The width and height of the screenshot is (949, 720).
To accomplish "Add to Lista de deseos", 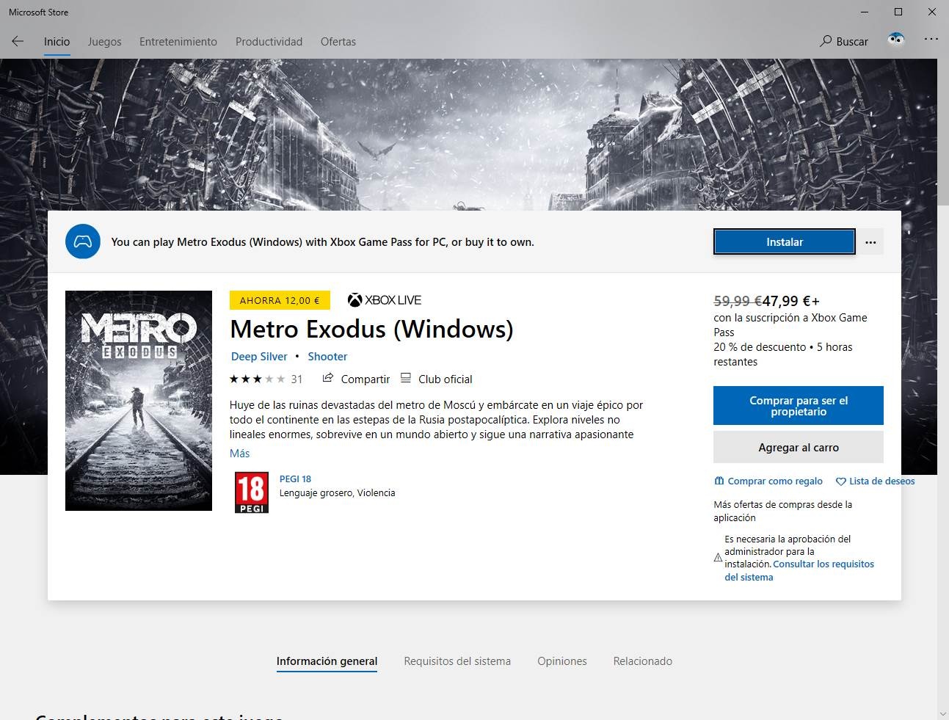I will click(x=881, y=481).
